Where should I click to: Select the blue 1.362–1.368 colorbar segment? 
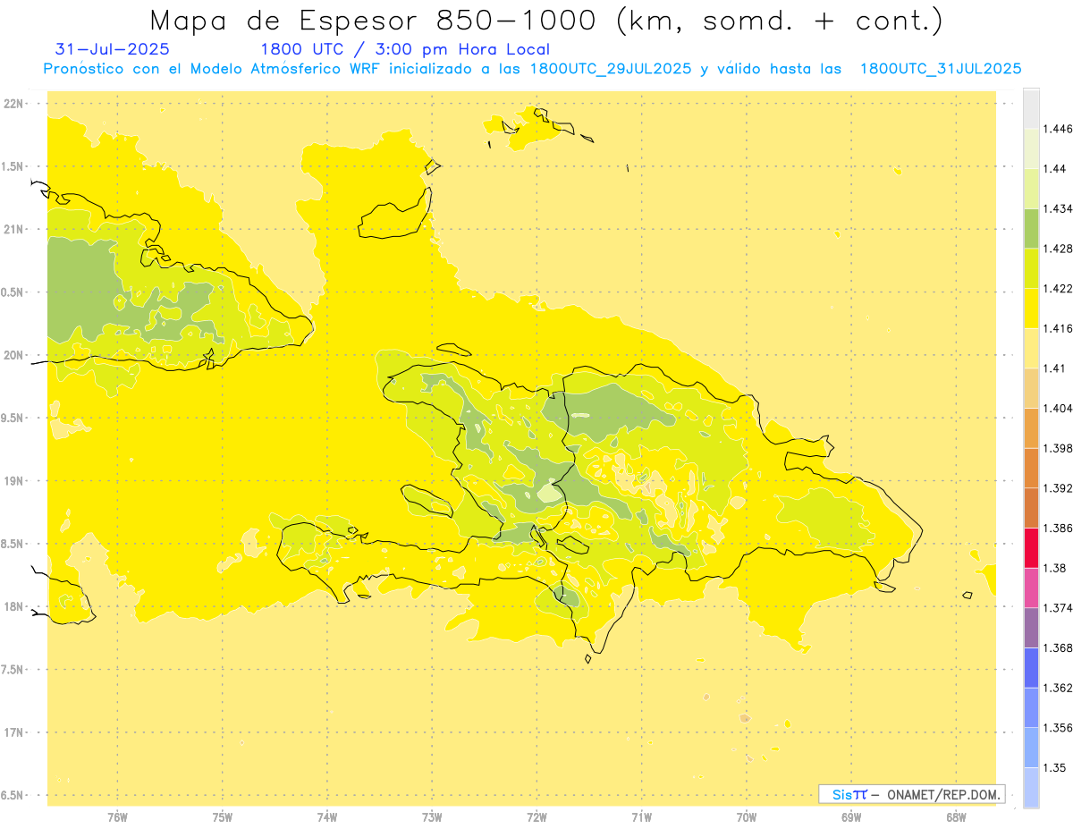(1031, 667)
